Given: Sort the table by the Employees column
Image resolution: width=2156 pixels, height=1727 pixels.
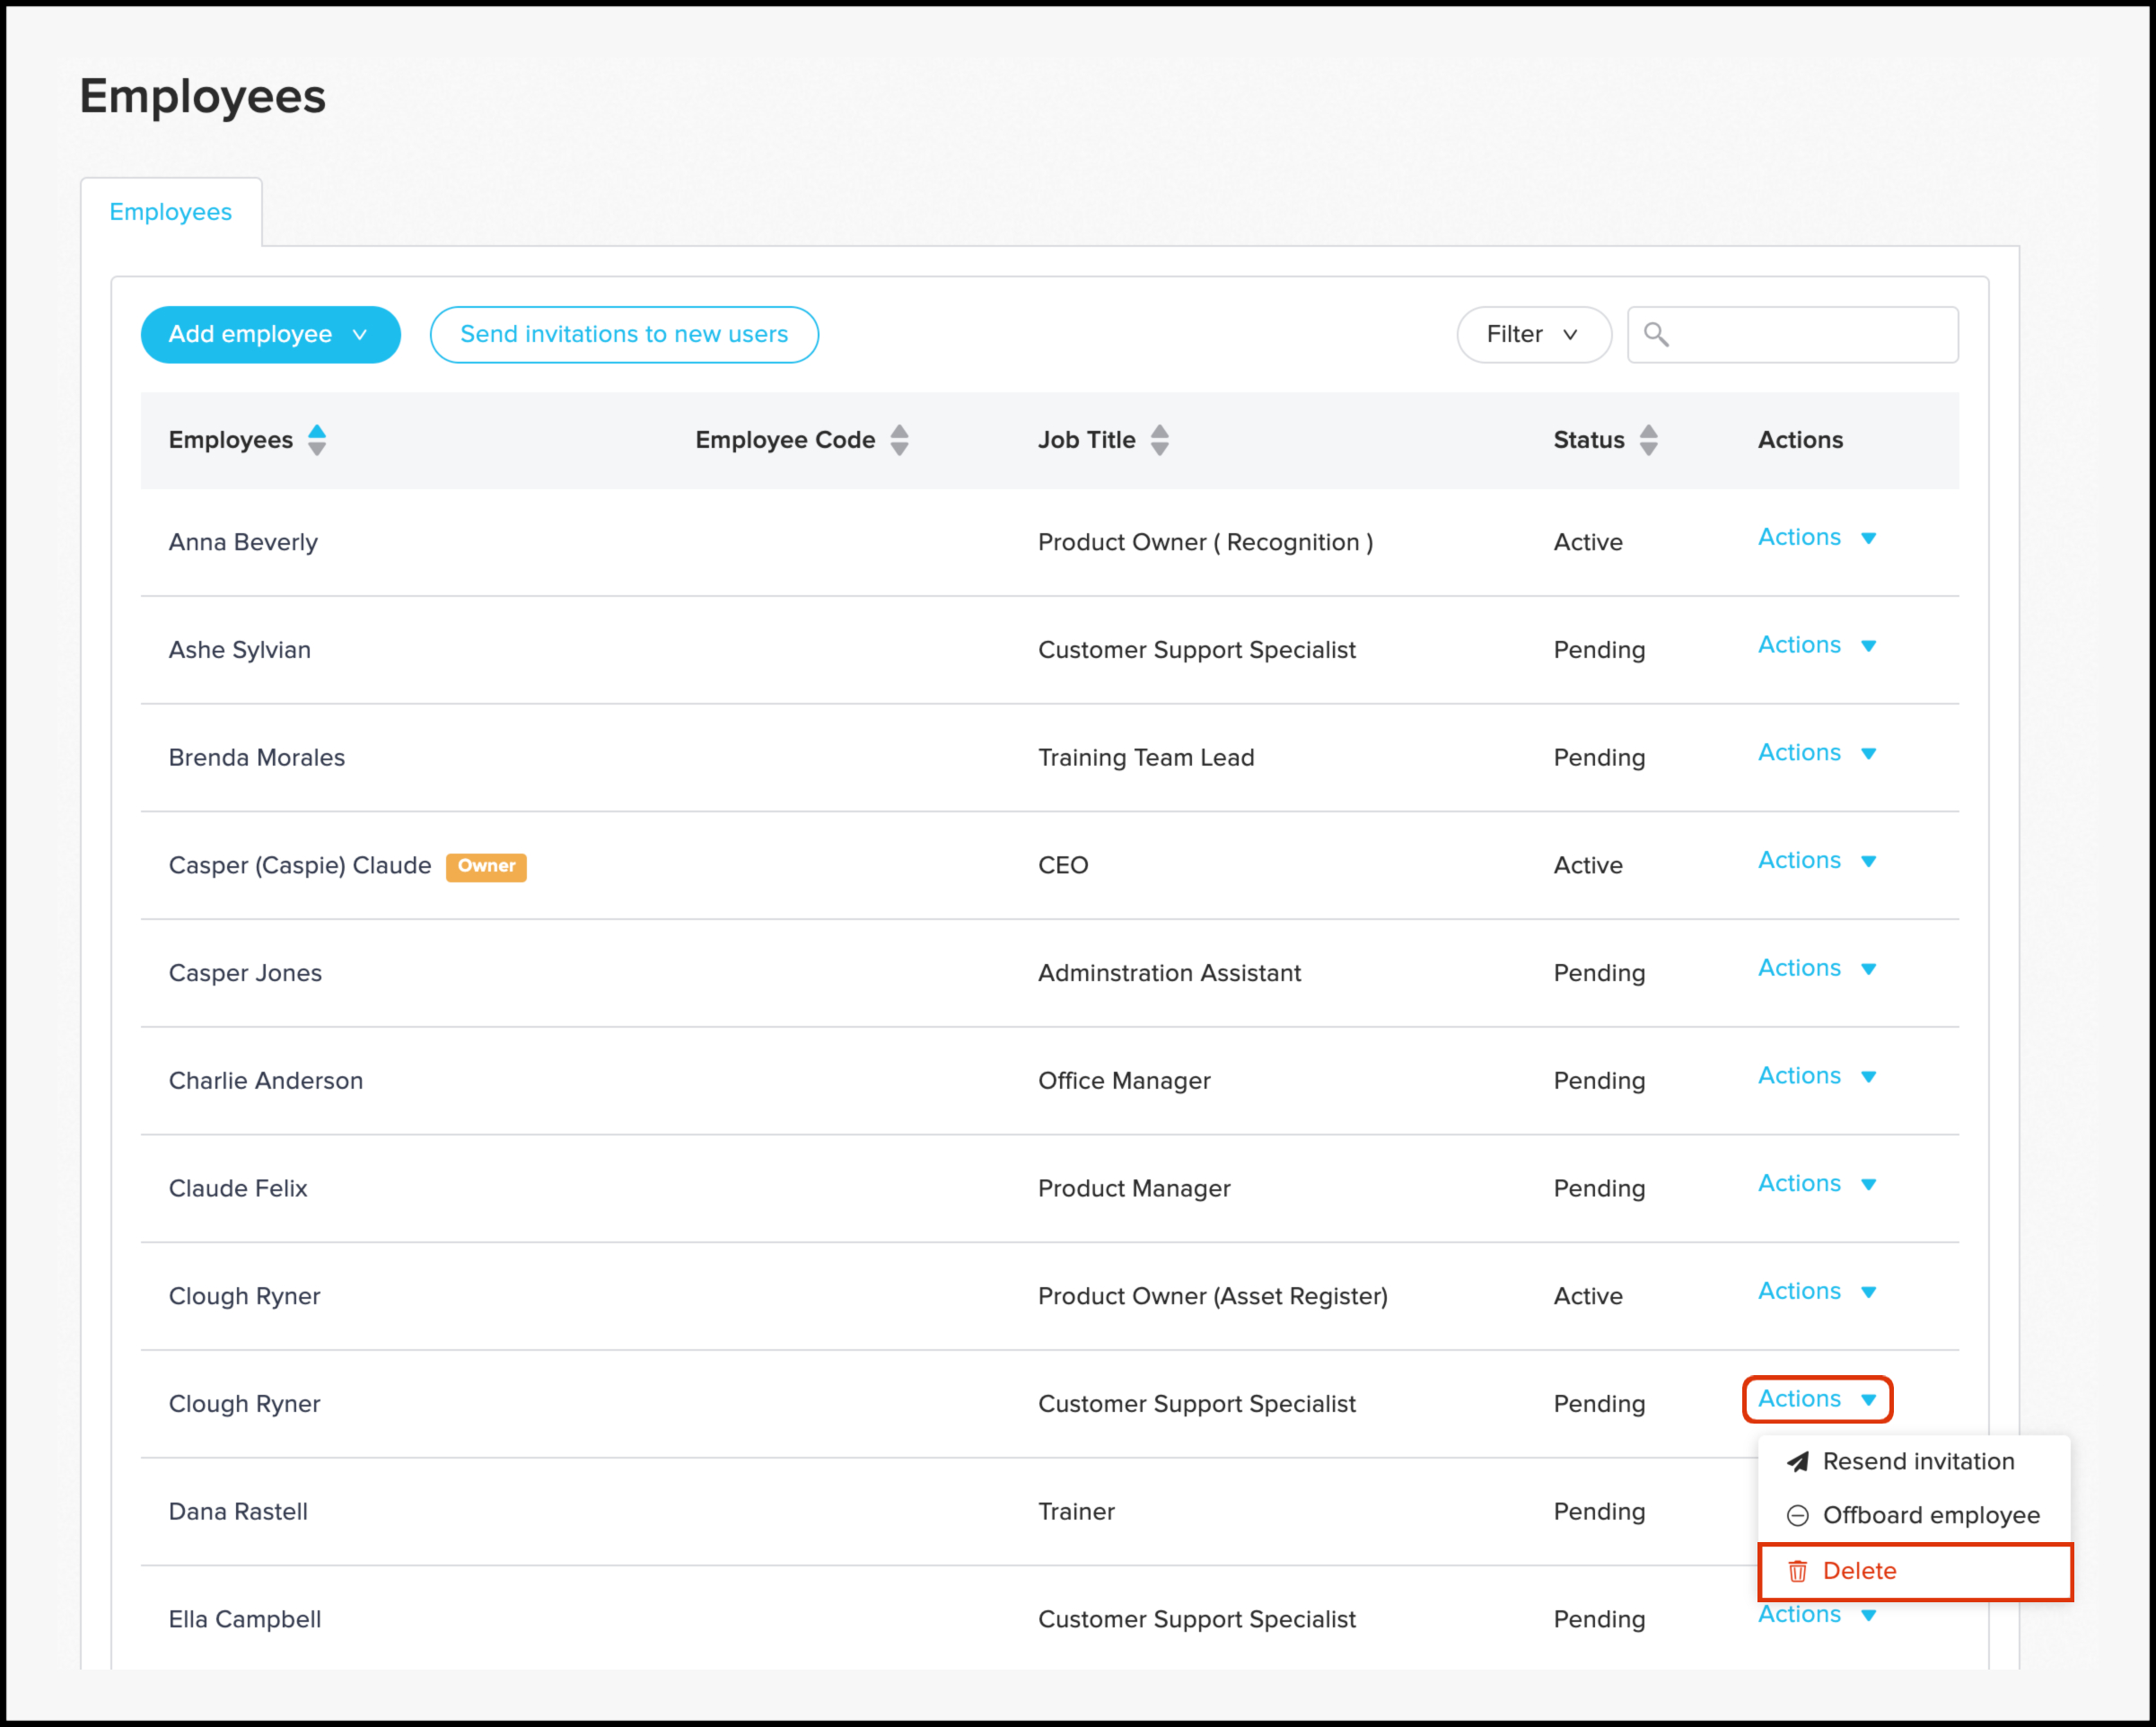Looking at the screenshot, I should click(316, 439).
